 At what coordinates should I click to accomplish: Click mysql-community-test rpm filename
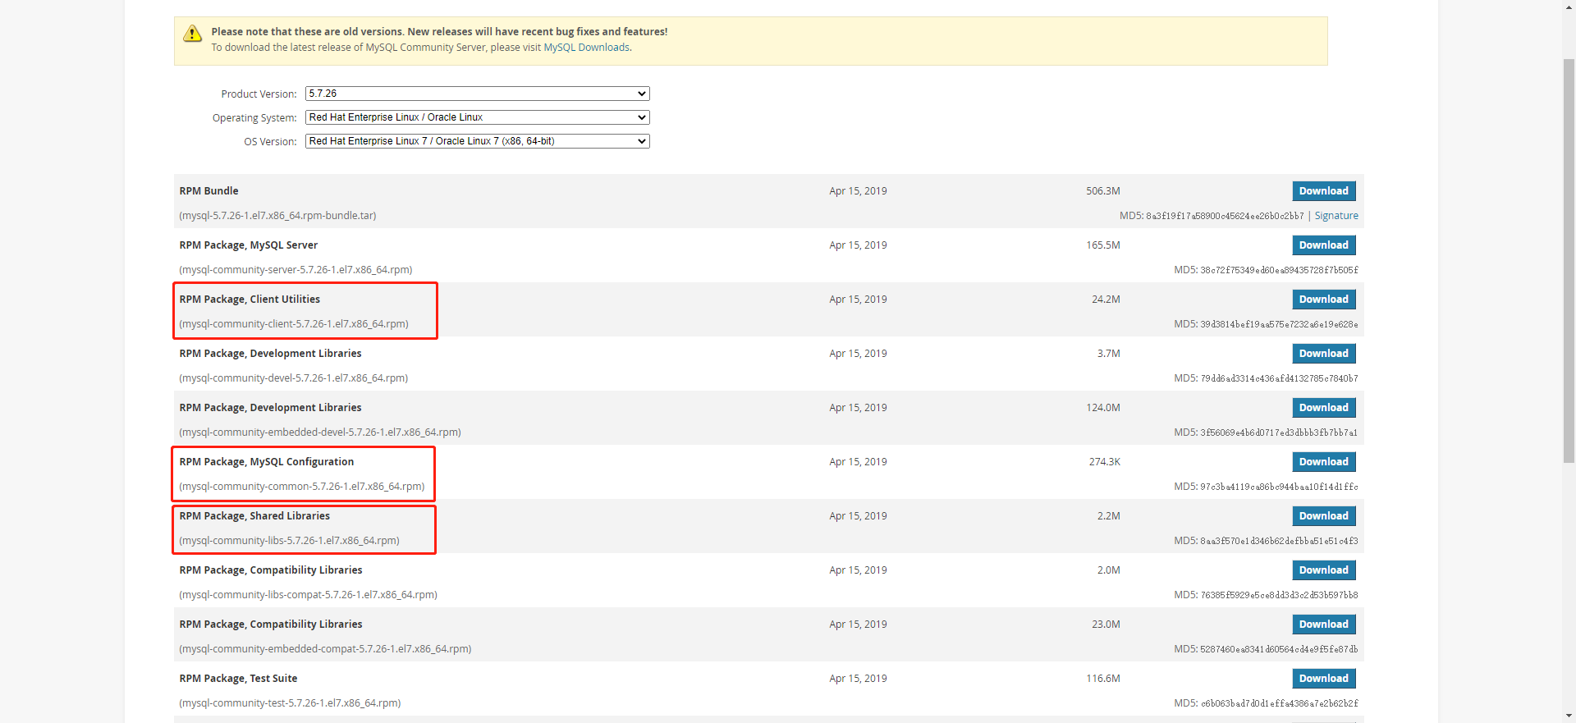(x=290, y=703)
